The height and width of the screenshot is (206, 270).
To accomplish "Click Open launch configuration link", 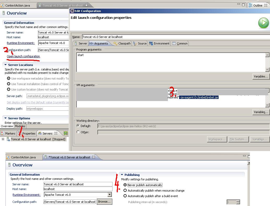I will click(x=24, y=56).
